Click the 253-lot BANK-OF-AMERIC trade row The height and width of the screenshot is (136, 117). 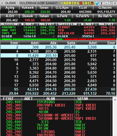coord(56,115)
